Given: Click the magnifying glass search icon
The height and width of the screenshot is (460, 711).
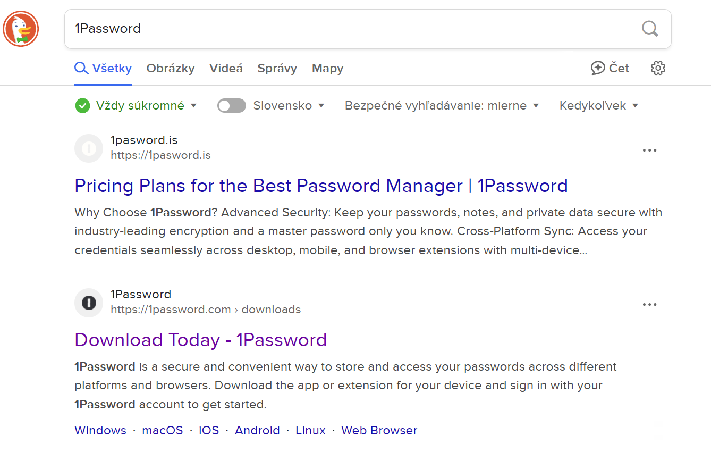Looking at the screenshot, I should click(x=650, y=29).
